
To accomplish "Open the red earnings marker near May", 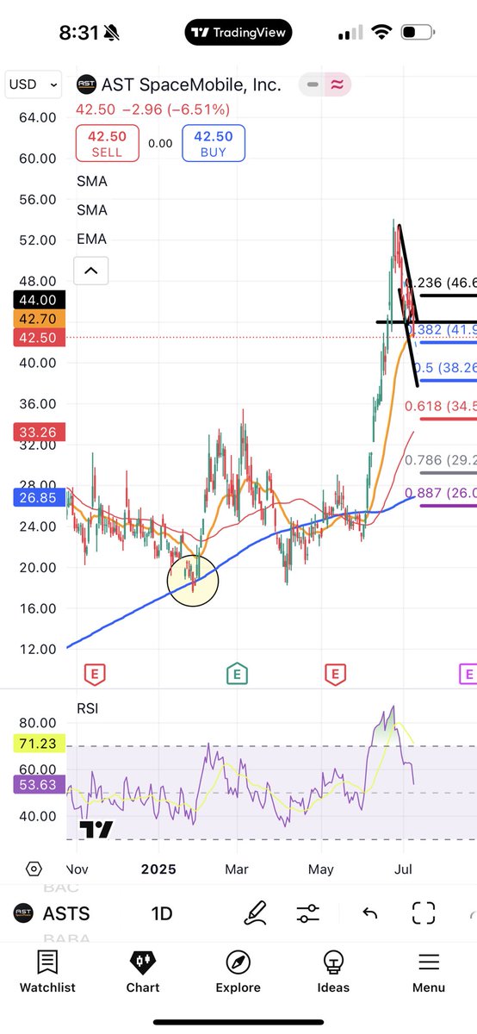I will click(335, 674).
